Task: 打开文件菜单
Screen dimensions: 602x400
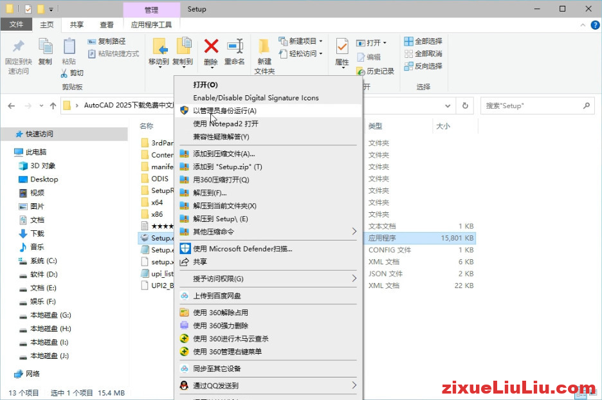Action: (16, 23)
